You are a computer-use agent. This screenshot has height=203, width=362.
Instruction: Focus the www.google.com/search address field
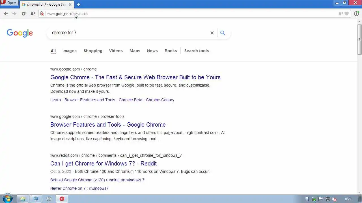pyautogui.click(x=191, y=14)
